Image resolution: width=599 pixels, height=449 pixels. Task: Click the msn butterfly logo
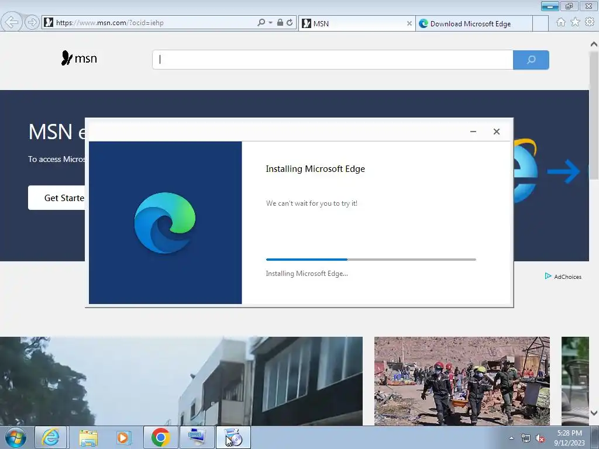coord(79,58)
